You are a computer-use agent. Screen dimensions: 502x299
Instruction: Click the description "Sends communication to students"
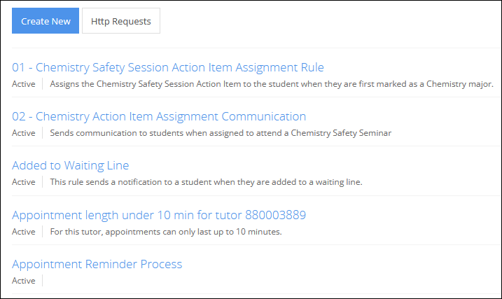click(221, 133)
